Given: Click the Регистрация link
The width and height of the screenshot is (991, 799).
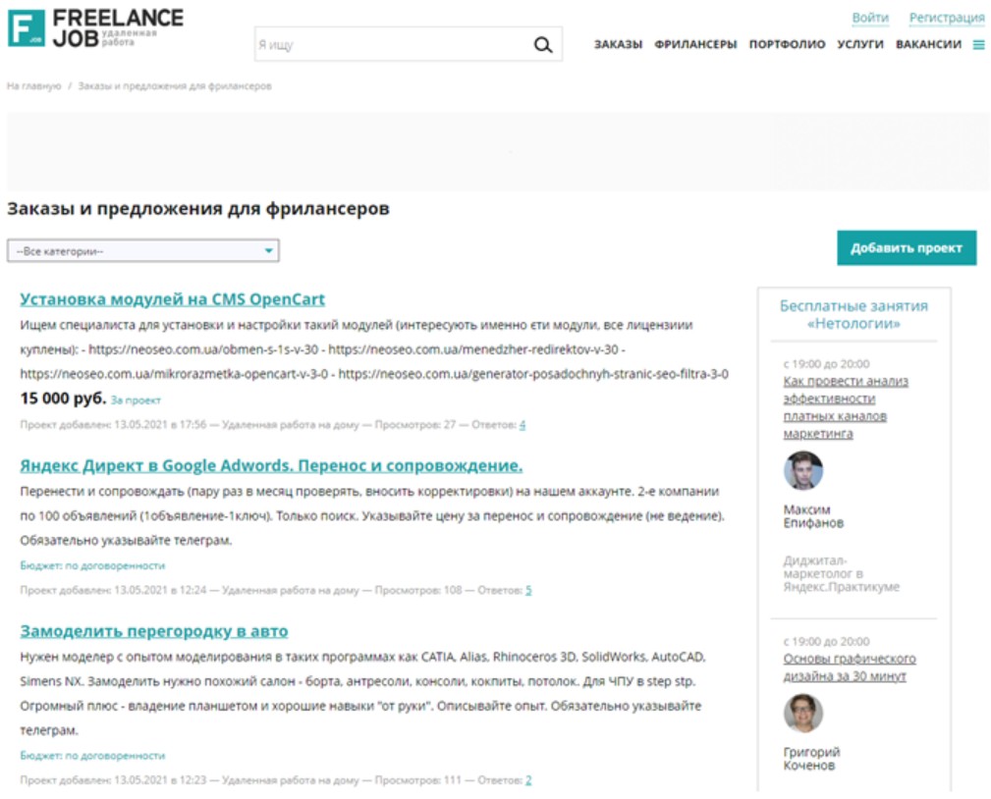Looking at the screenshot, I should [947, 18].
